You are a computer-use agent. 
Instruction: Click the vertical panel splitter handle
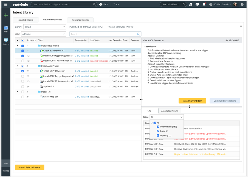click(141, 100)
